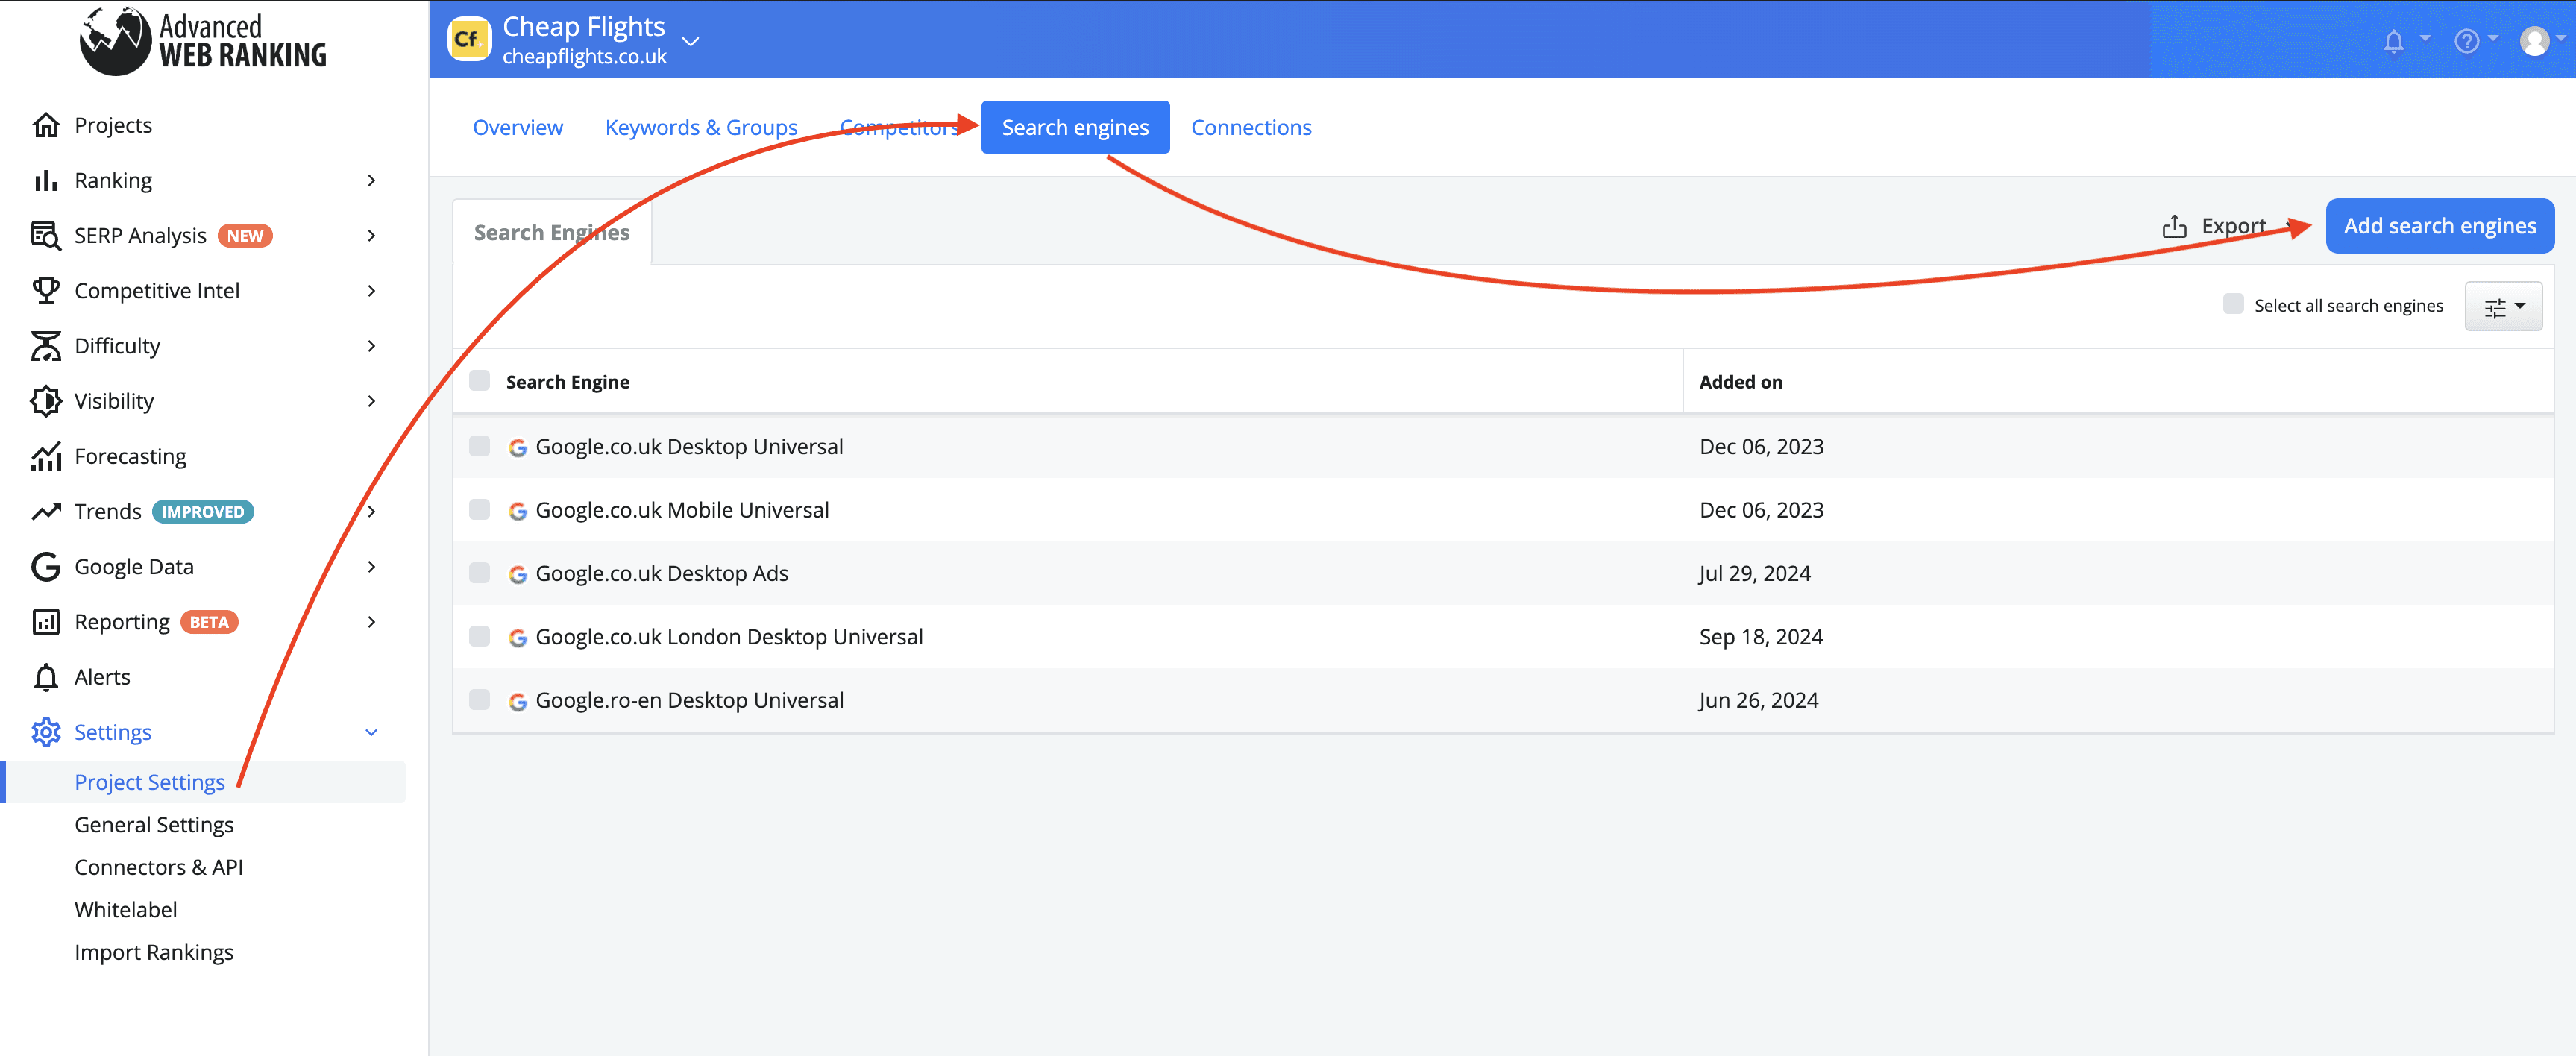
Task: Expand the SERP Analysis chevron
Action: [x=371, y=235]
